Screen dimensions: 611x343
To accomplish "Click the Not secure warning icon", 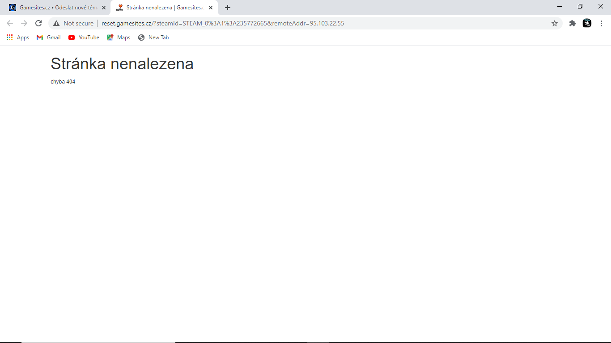I will [x=56, y=23].
